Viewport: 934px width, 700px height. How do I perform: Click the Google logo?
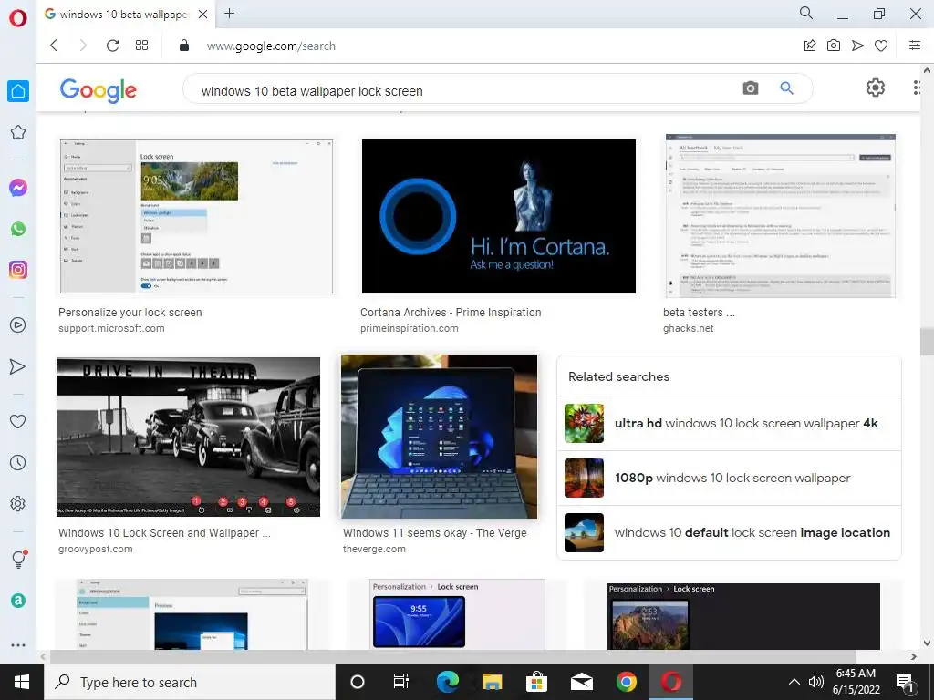click(99, 90)
